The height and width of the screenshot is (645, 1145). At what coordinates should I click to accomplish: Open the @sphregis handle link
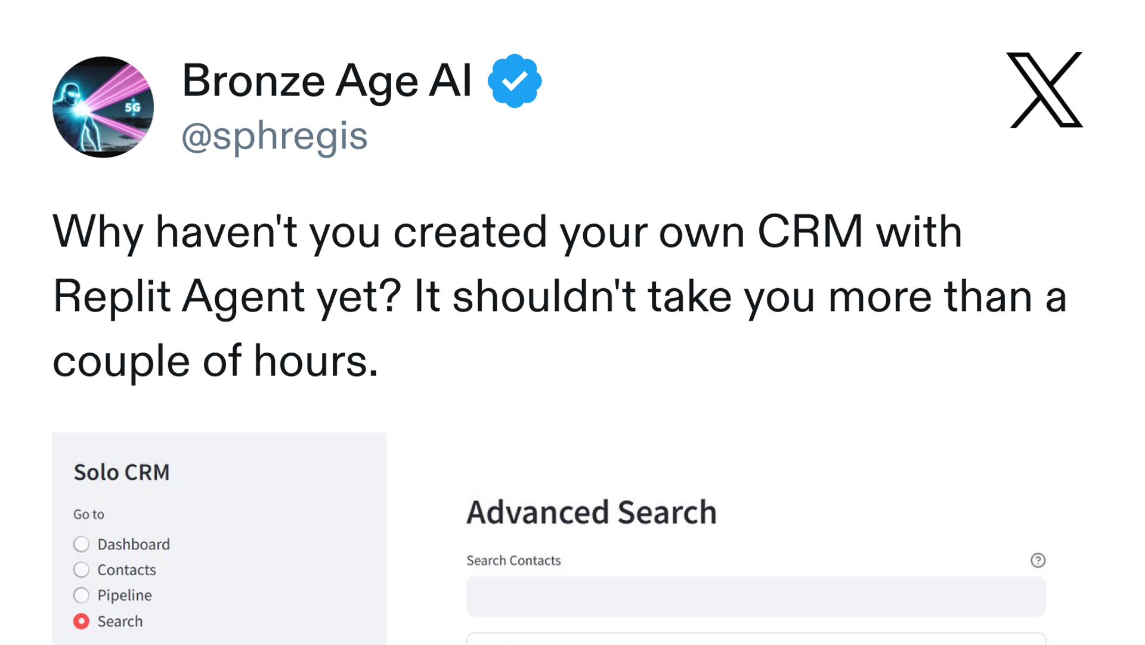click(x=274, y=136)
